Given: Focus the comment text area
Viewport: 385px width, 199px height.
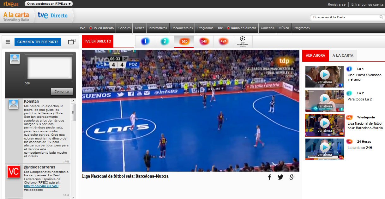Looking at the screenshot, I should [x=49, y=67].
